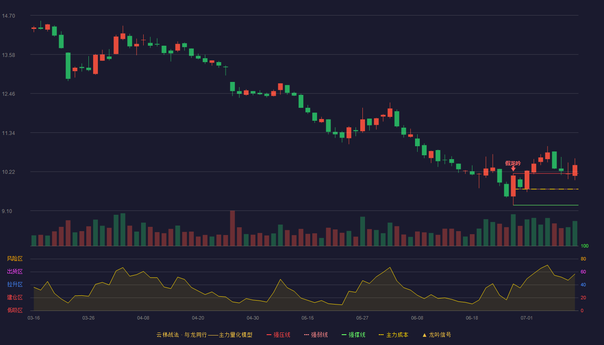Toggle the 强压线 legend series
Image resolution: width=604 pixels, height=345 pixels.
pyautogui.click(x=278, y=335)
